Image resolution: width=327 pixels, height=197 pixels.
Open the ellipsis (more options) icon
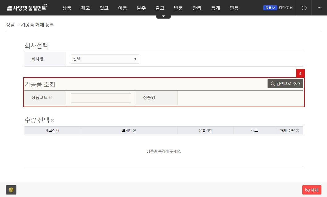tap(319, 7)
